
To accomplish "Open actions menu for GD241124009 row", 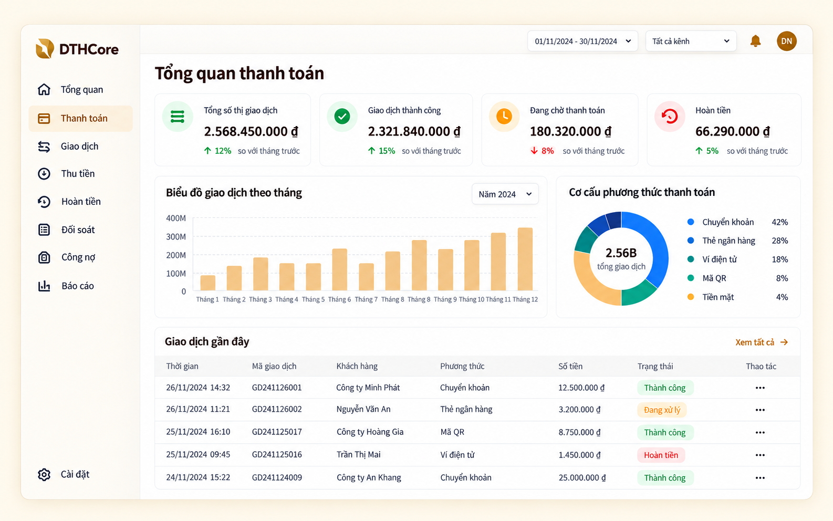I will (760, 478).
